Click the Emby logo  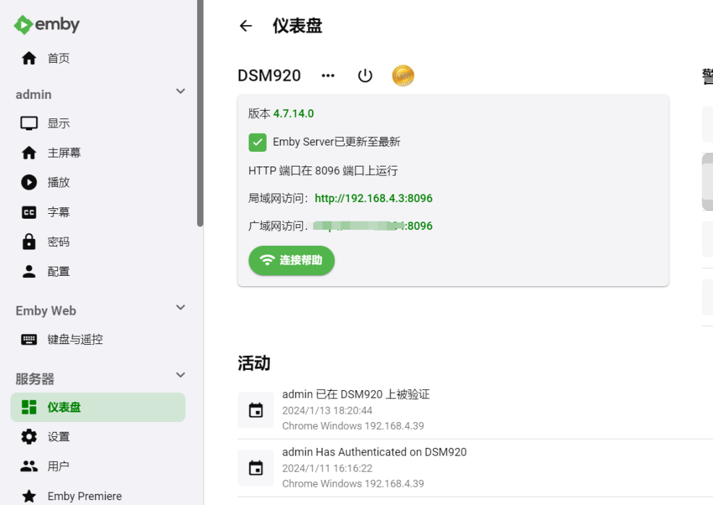click(47, 24)
